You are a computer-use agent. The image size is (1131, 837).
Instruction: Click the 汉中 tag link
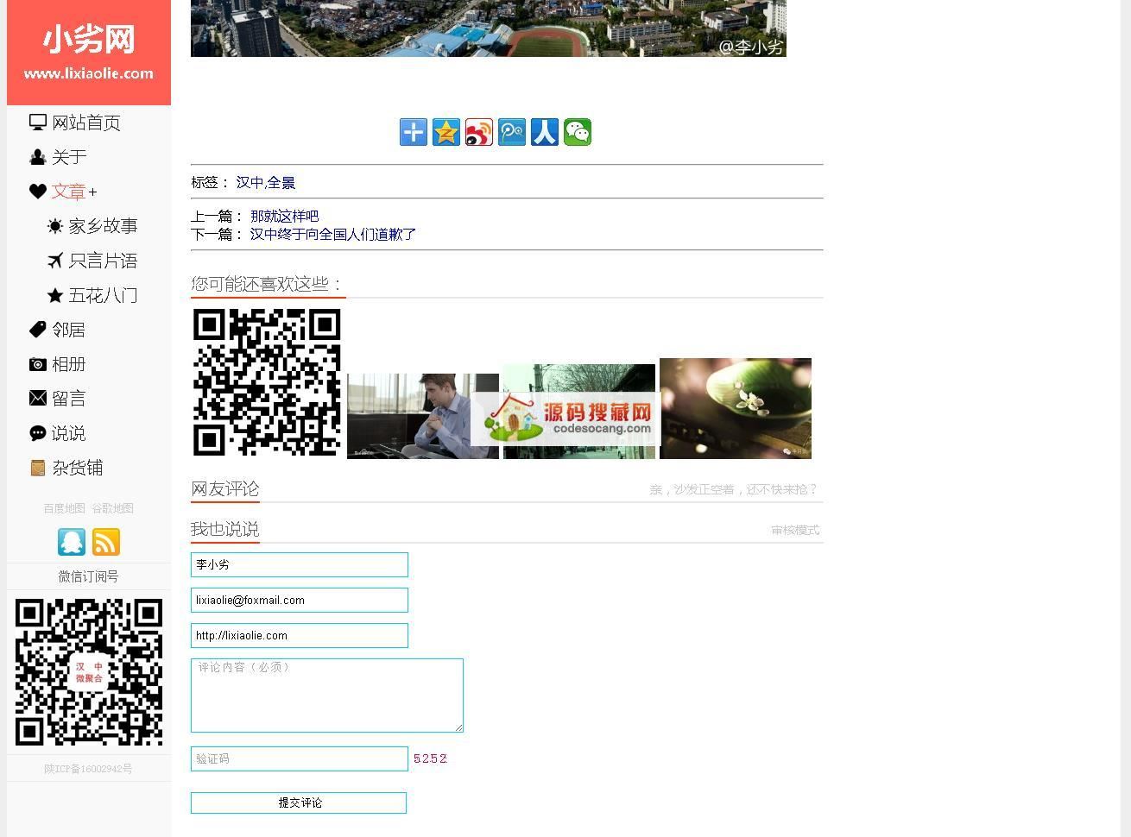[249, 182]
